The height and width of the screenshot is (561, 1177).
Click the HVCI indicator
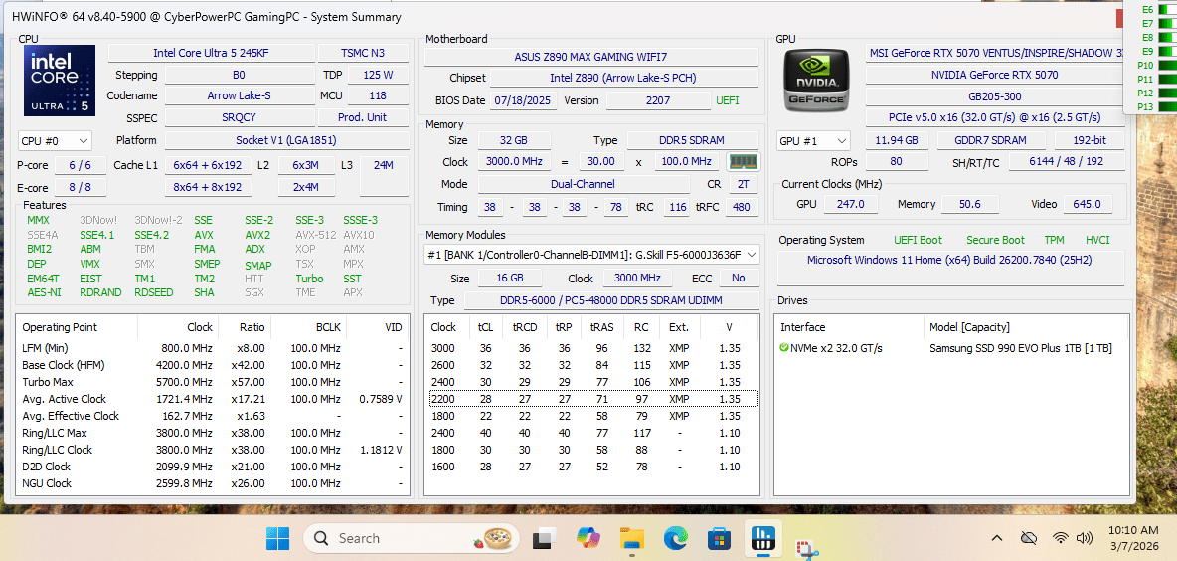[x=1097, y=241]
